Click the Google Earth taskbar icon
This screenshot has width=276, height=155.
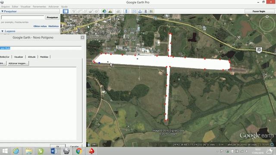tap(66, 151)
